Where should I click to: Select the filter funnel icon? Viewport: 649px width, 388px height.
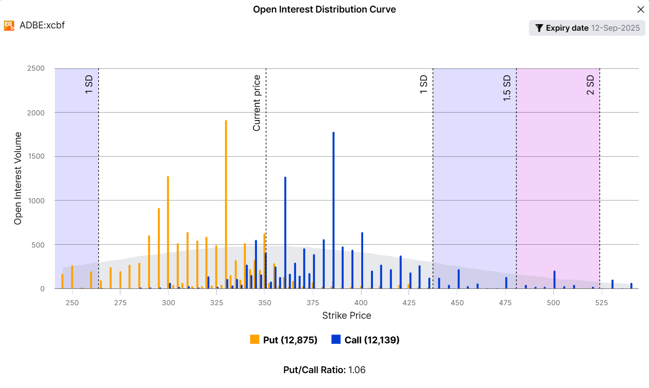539,28
